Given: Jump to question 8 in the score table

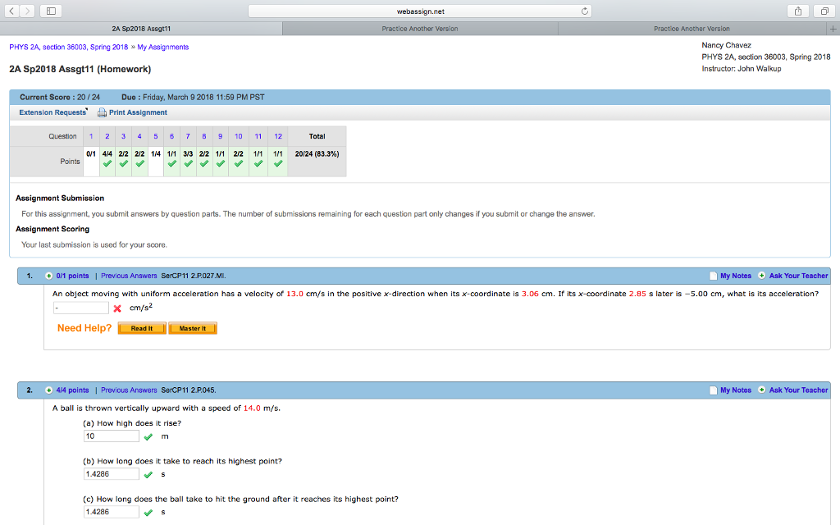Looking at the screenshot, I should (x=204, y=137).
